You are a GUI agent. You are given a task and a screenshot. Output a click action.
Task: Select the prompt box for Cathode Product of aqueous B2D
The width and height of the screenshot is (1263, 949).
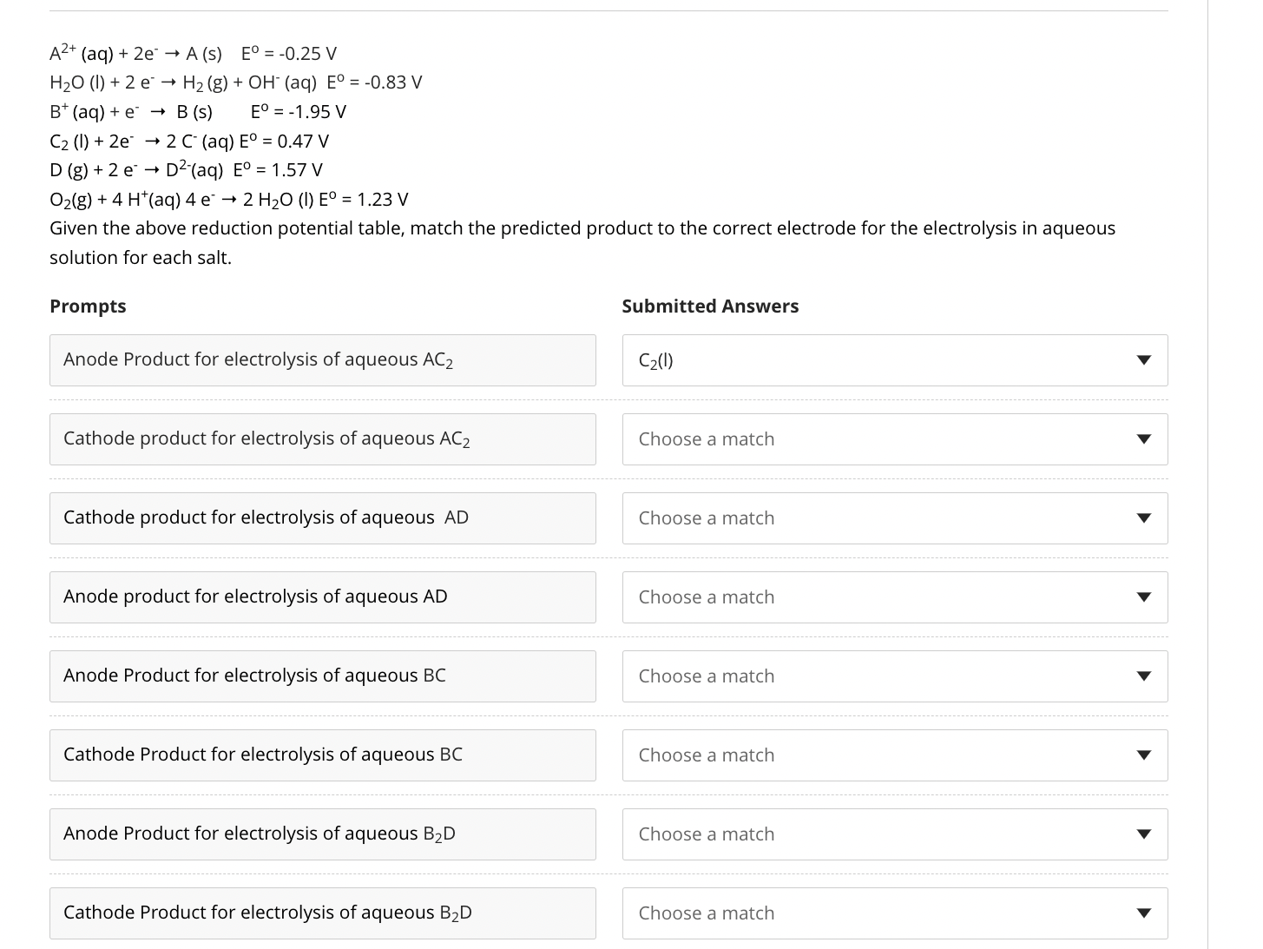322,913
